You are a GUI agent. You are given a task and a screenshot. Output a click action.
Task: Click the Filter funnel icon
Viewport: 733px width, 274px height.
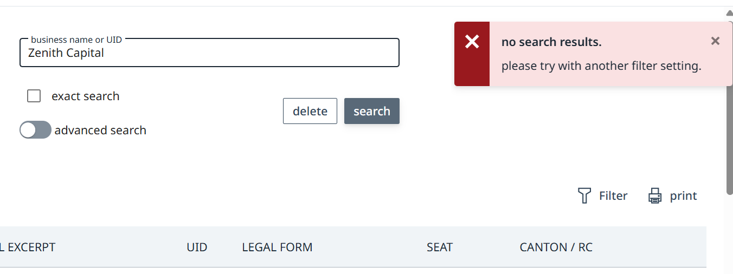tap(584, 195)
